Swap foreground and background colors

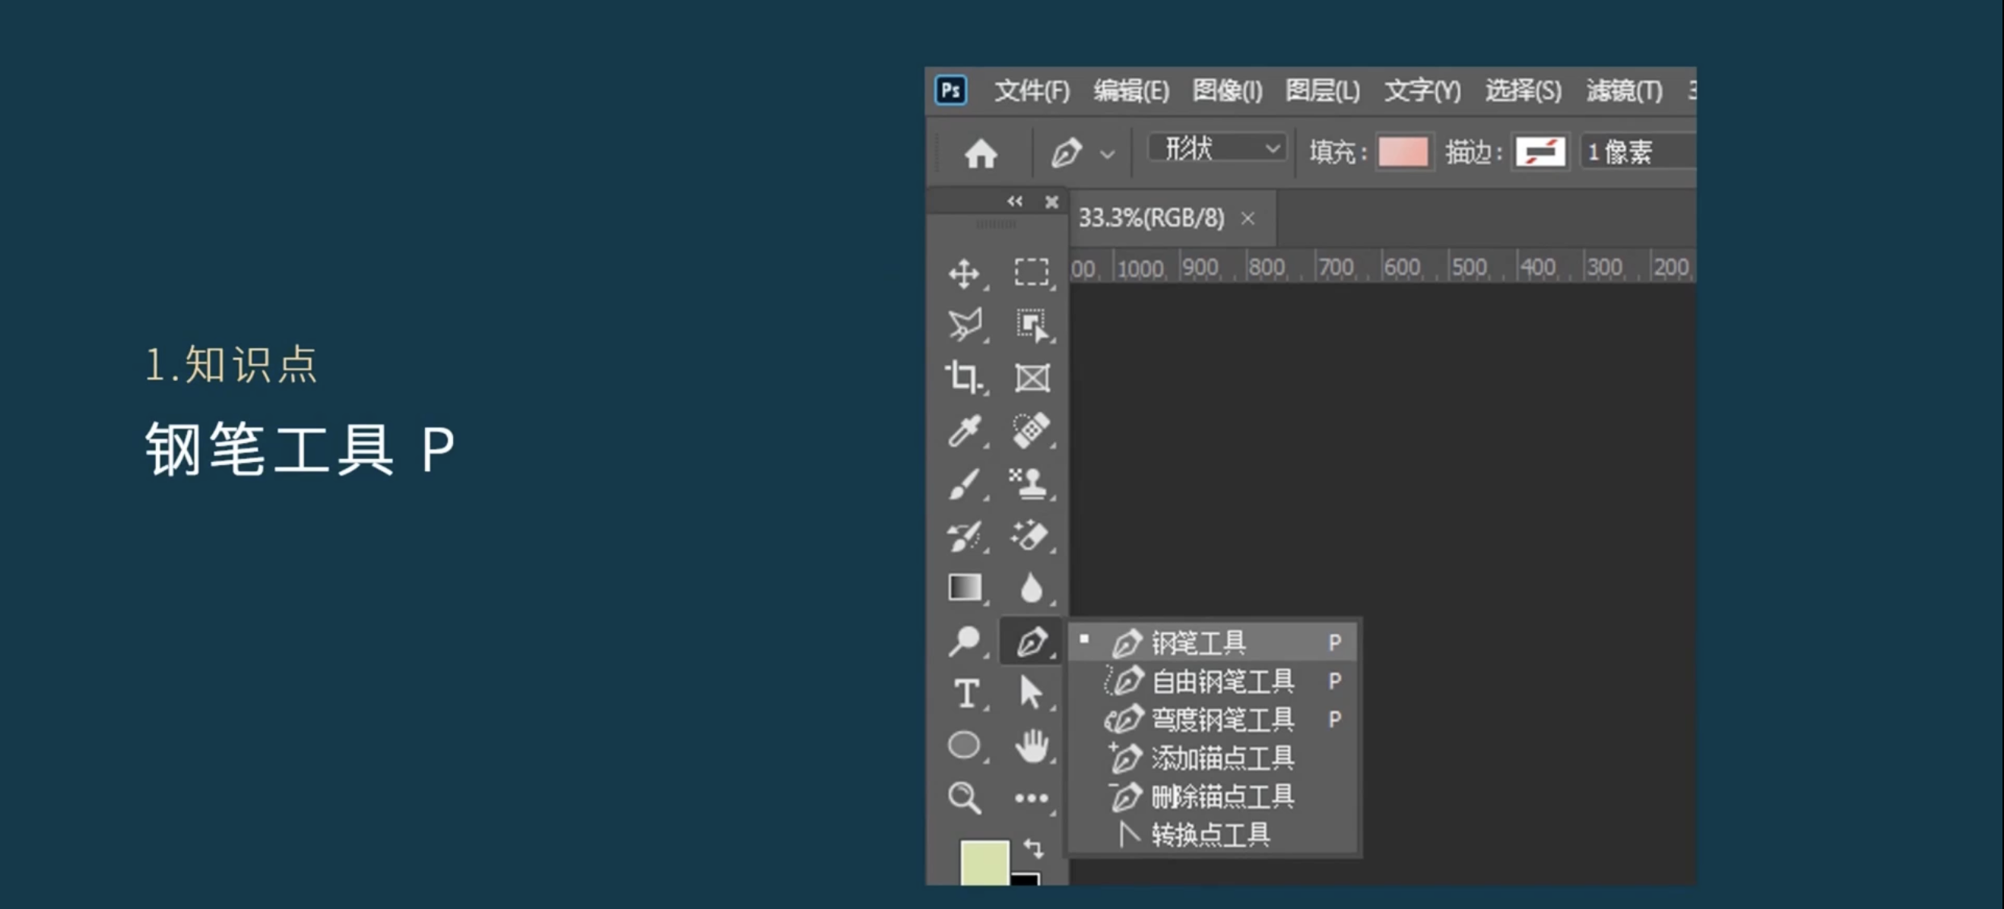click(1033, 847)
